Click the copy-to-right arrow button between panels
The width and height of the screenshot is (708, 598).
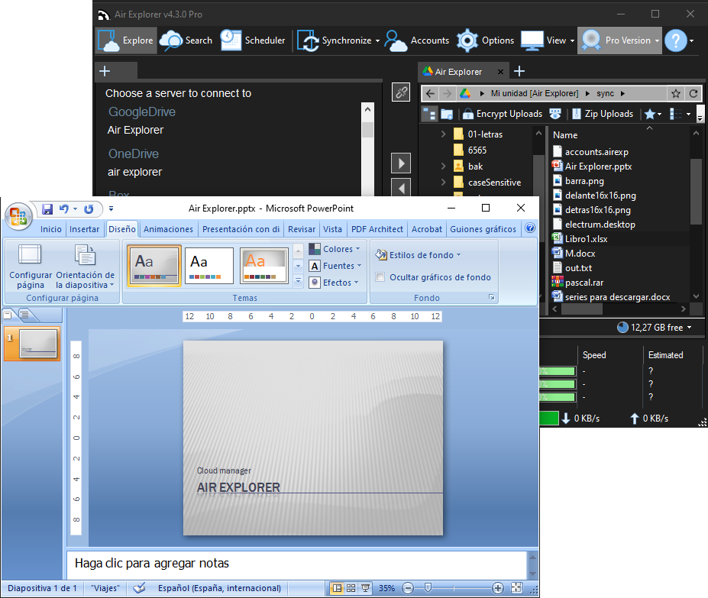point(401,163)
